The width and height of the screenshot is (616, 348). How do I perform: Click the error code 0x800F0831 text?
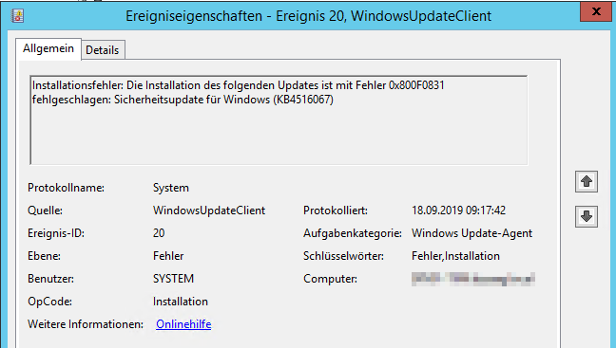[x=416, y=85]
